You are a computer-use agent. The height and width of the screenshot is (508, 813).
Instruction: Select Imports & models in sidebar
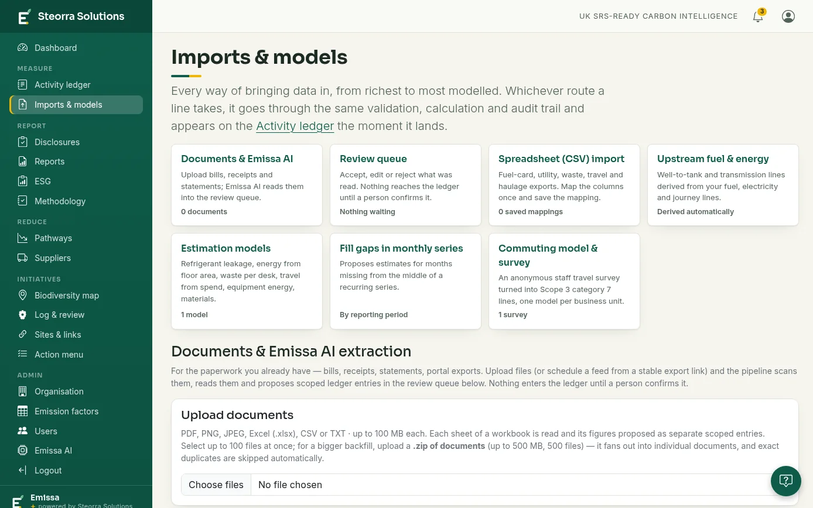(76, 105)
